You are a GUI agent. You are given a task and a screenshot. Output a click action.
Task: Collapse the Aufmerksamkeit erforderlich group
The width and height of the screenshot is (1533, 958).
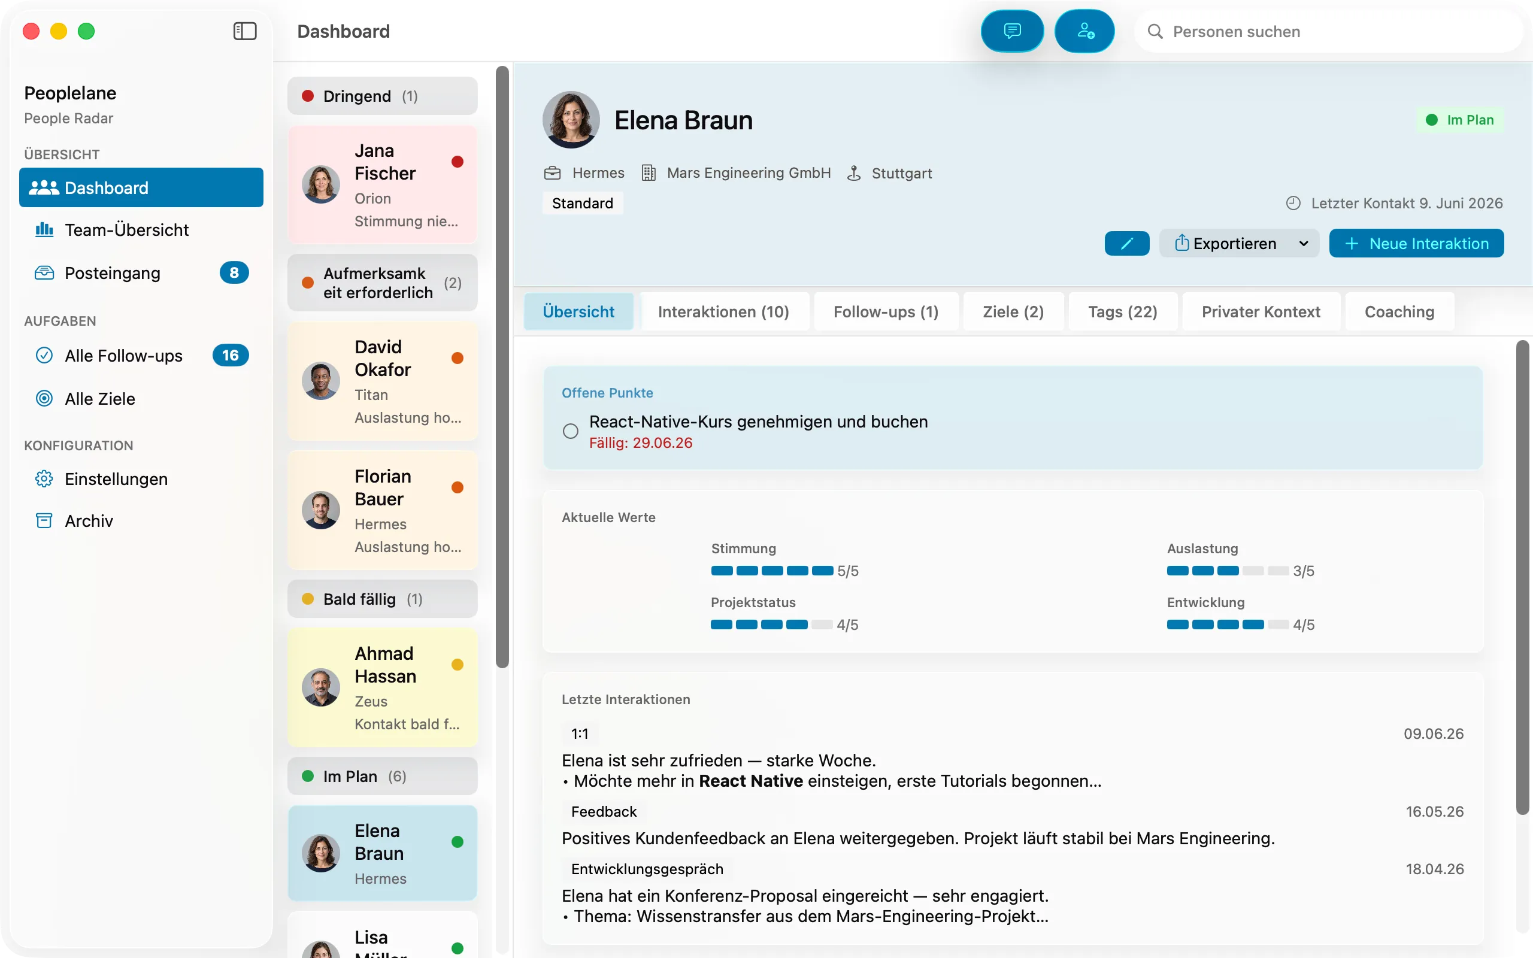pos(382,283)
